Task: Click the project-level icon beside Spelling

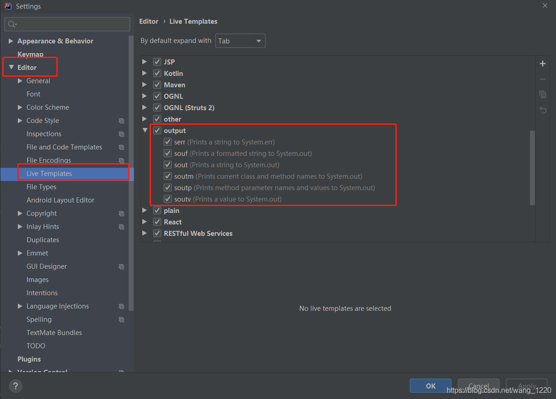Action: click(121, 319)
